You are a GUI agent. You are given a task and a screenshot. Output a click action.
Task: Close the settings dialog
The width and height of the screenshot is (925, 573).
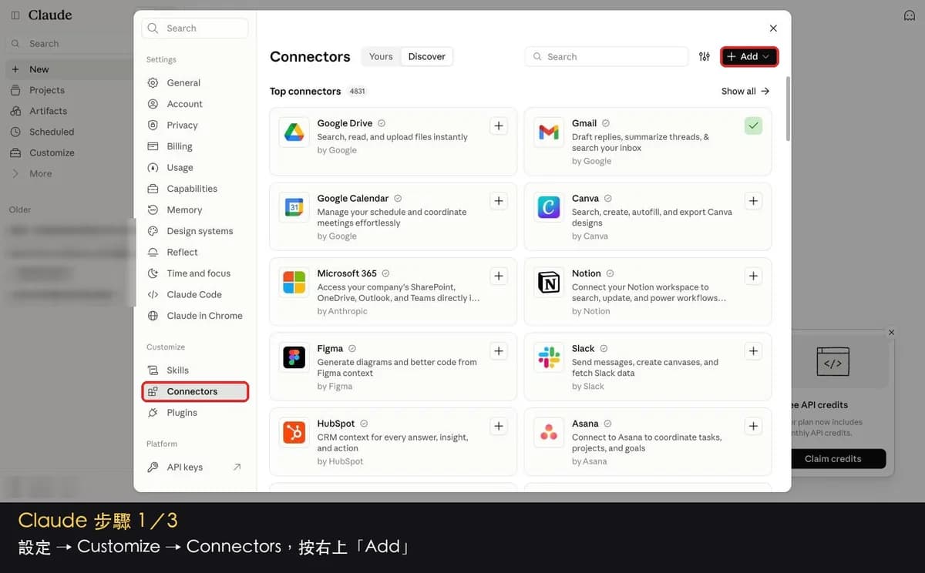pos(773,28)
